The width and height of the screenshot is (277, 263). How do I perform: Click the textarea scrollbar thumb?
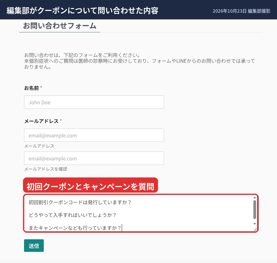point(255,210)
